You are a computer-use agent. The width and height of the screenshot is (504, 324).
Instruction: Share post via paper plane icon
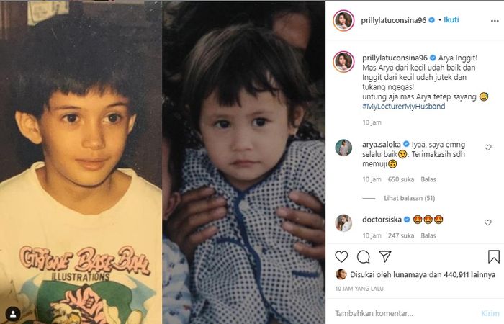pos(384,256)
